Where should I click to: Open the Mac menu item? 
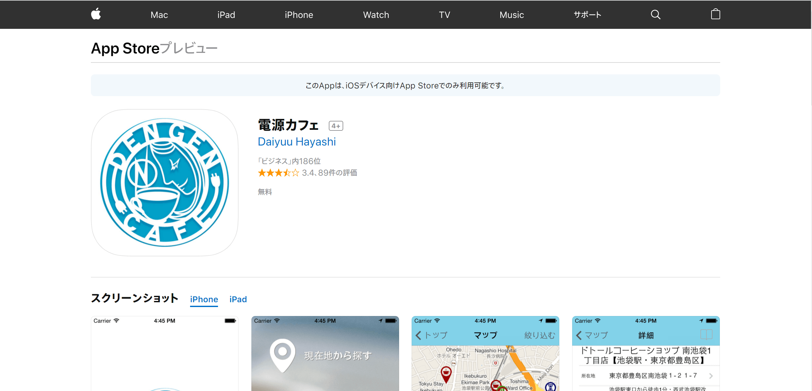point(159,15)
